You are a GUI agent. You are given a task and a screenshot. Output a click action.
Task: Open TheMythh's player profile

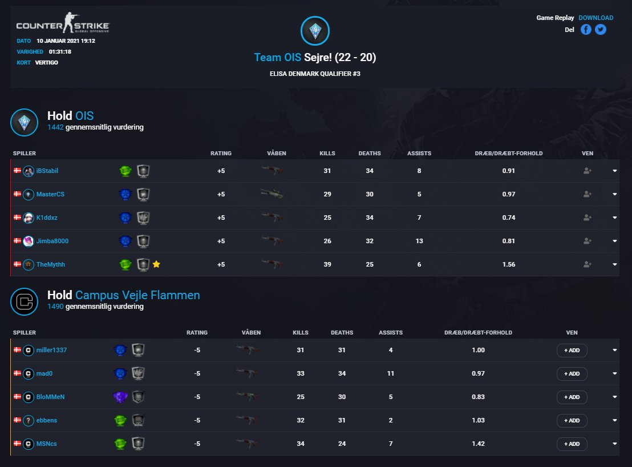point(51,264)
